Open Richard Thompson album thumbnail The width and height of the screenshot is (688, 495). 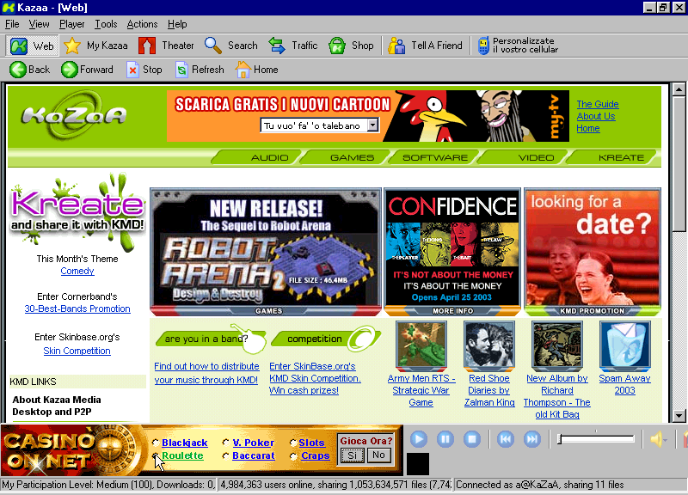coord(557,346)
